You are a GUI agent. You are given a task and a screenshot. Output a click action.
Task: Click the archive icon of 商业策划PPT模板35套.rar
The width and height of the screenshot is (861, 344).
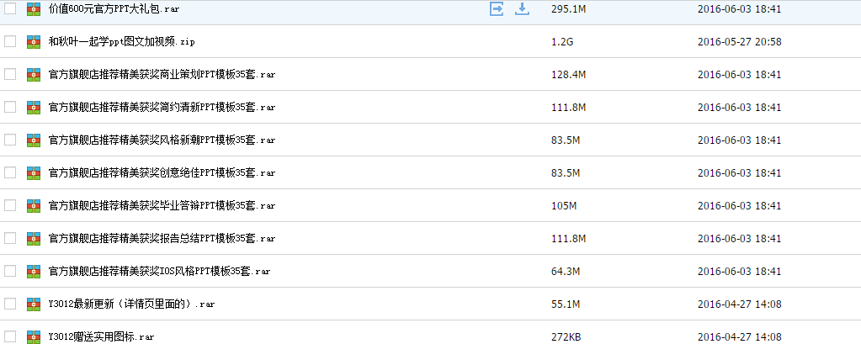[x=34, y=74]
